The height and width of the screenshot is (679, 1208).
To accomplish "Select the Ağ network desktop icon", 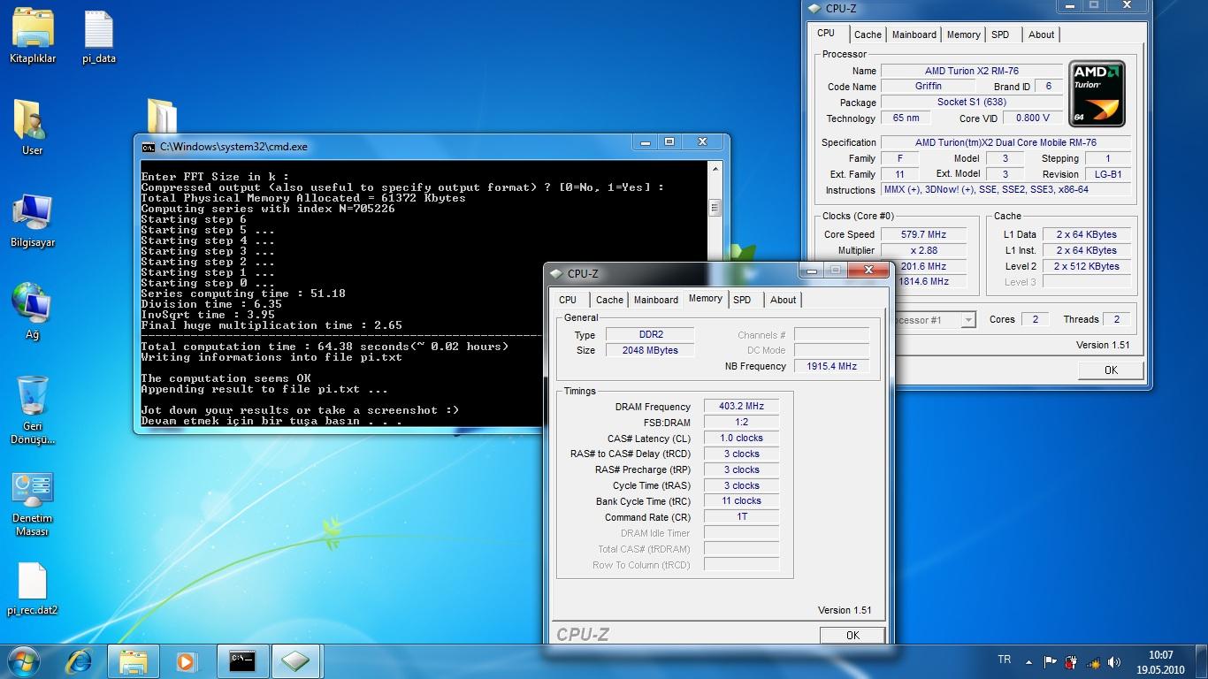I will point(32,311).
